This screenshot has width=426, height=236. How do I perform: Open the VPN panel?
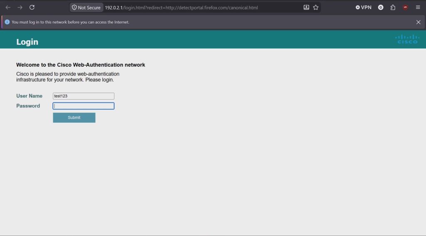point(364,7)
